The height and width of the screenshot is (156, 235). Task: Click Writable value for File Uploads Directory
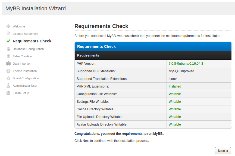tap(175, 117)
